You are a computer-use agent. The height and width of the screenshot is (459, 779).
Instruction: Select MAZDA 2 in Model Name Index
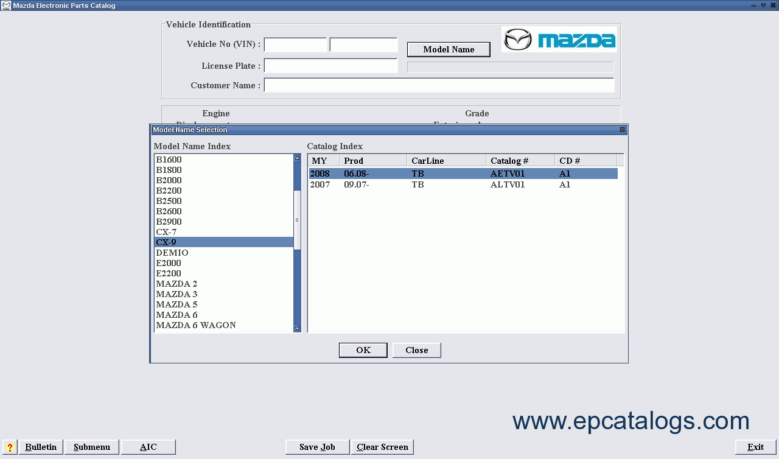click(x=224, y=284)
